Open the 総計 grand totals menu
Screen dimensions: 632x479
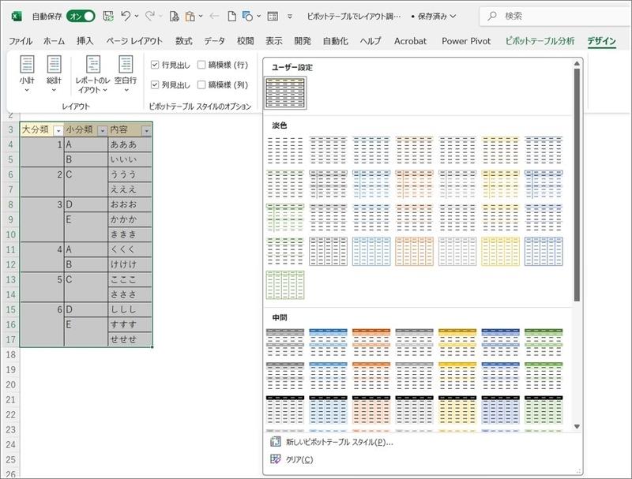click(54, 74)
